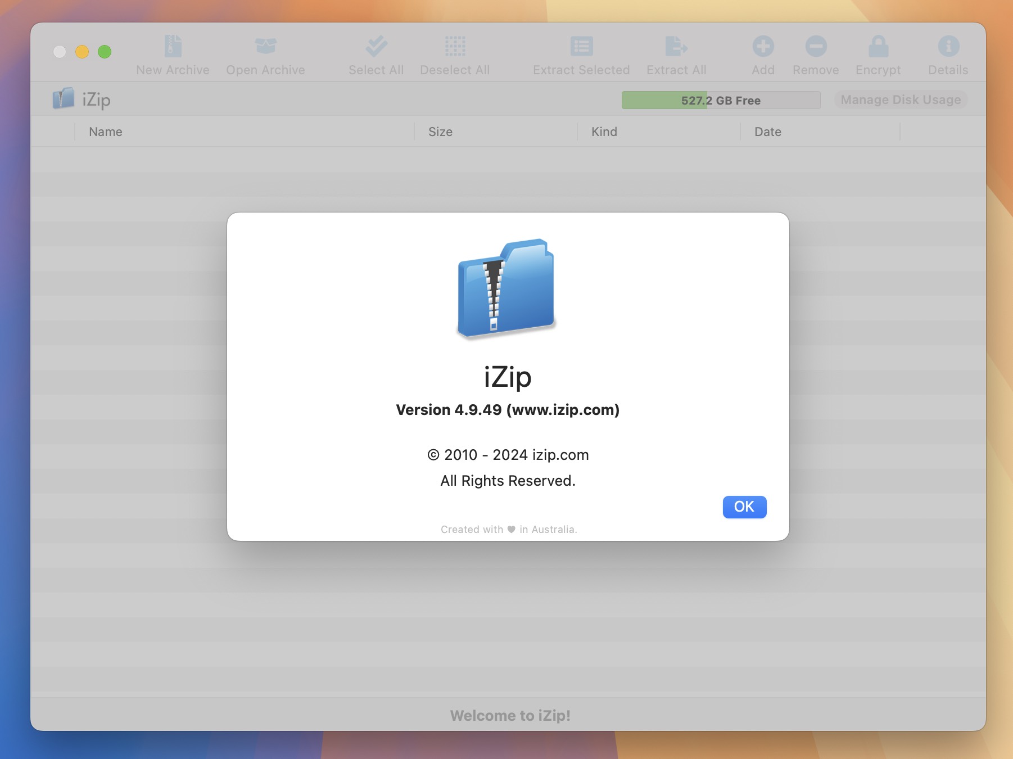Click the Created with ♥ in Australia text
Screen dimensions: 1013x759
(509, 530)
